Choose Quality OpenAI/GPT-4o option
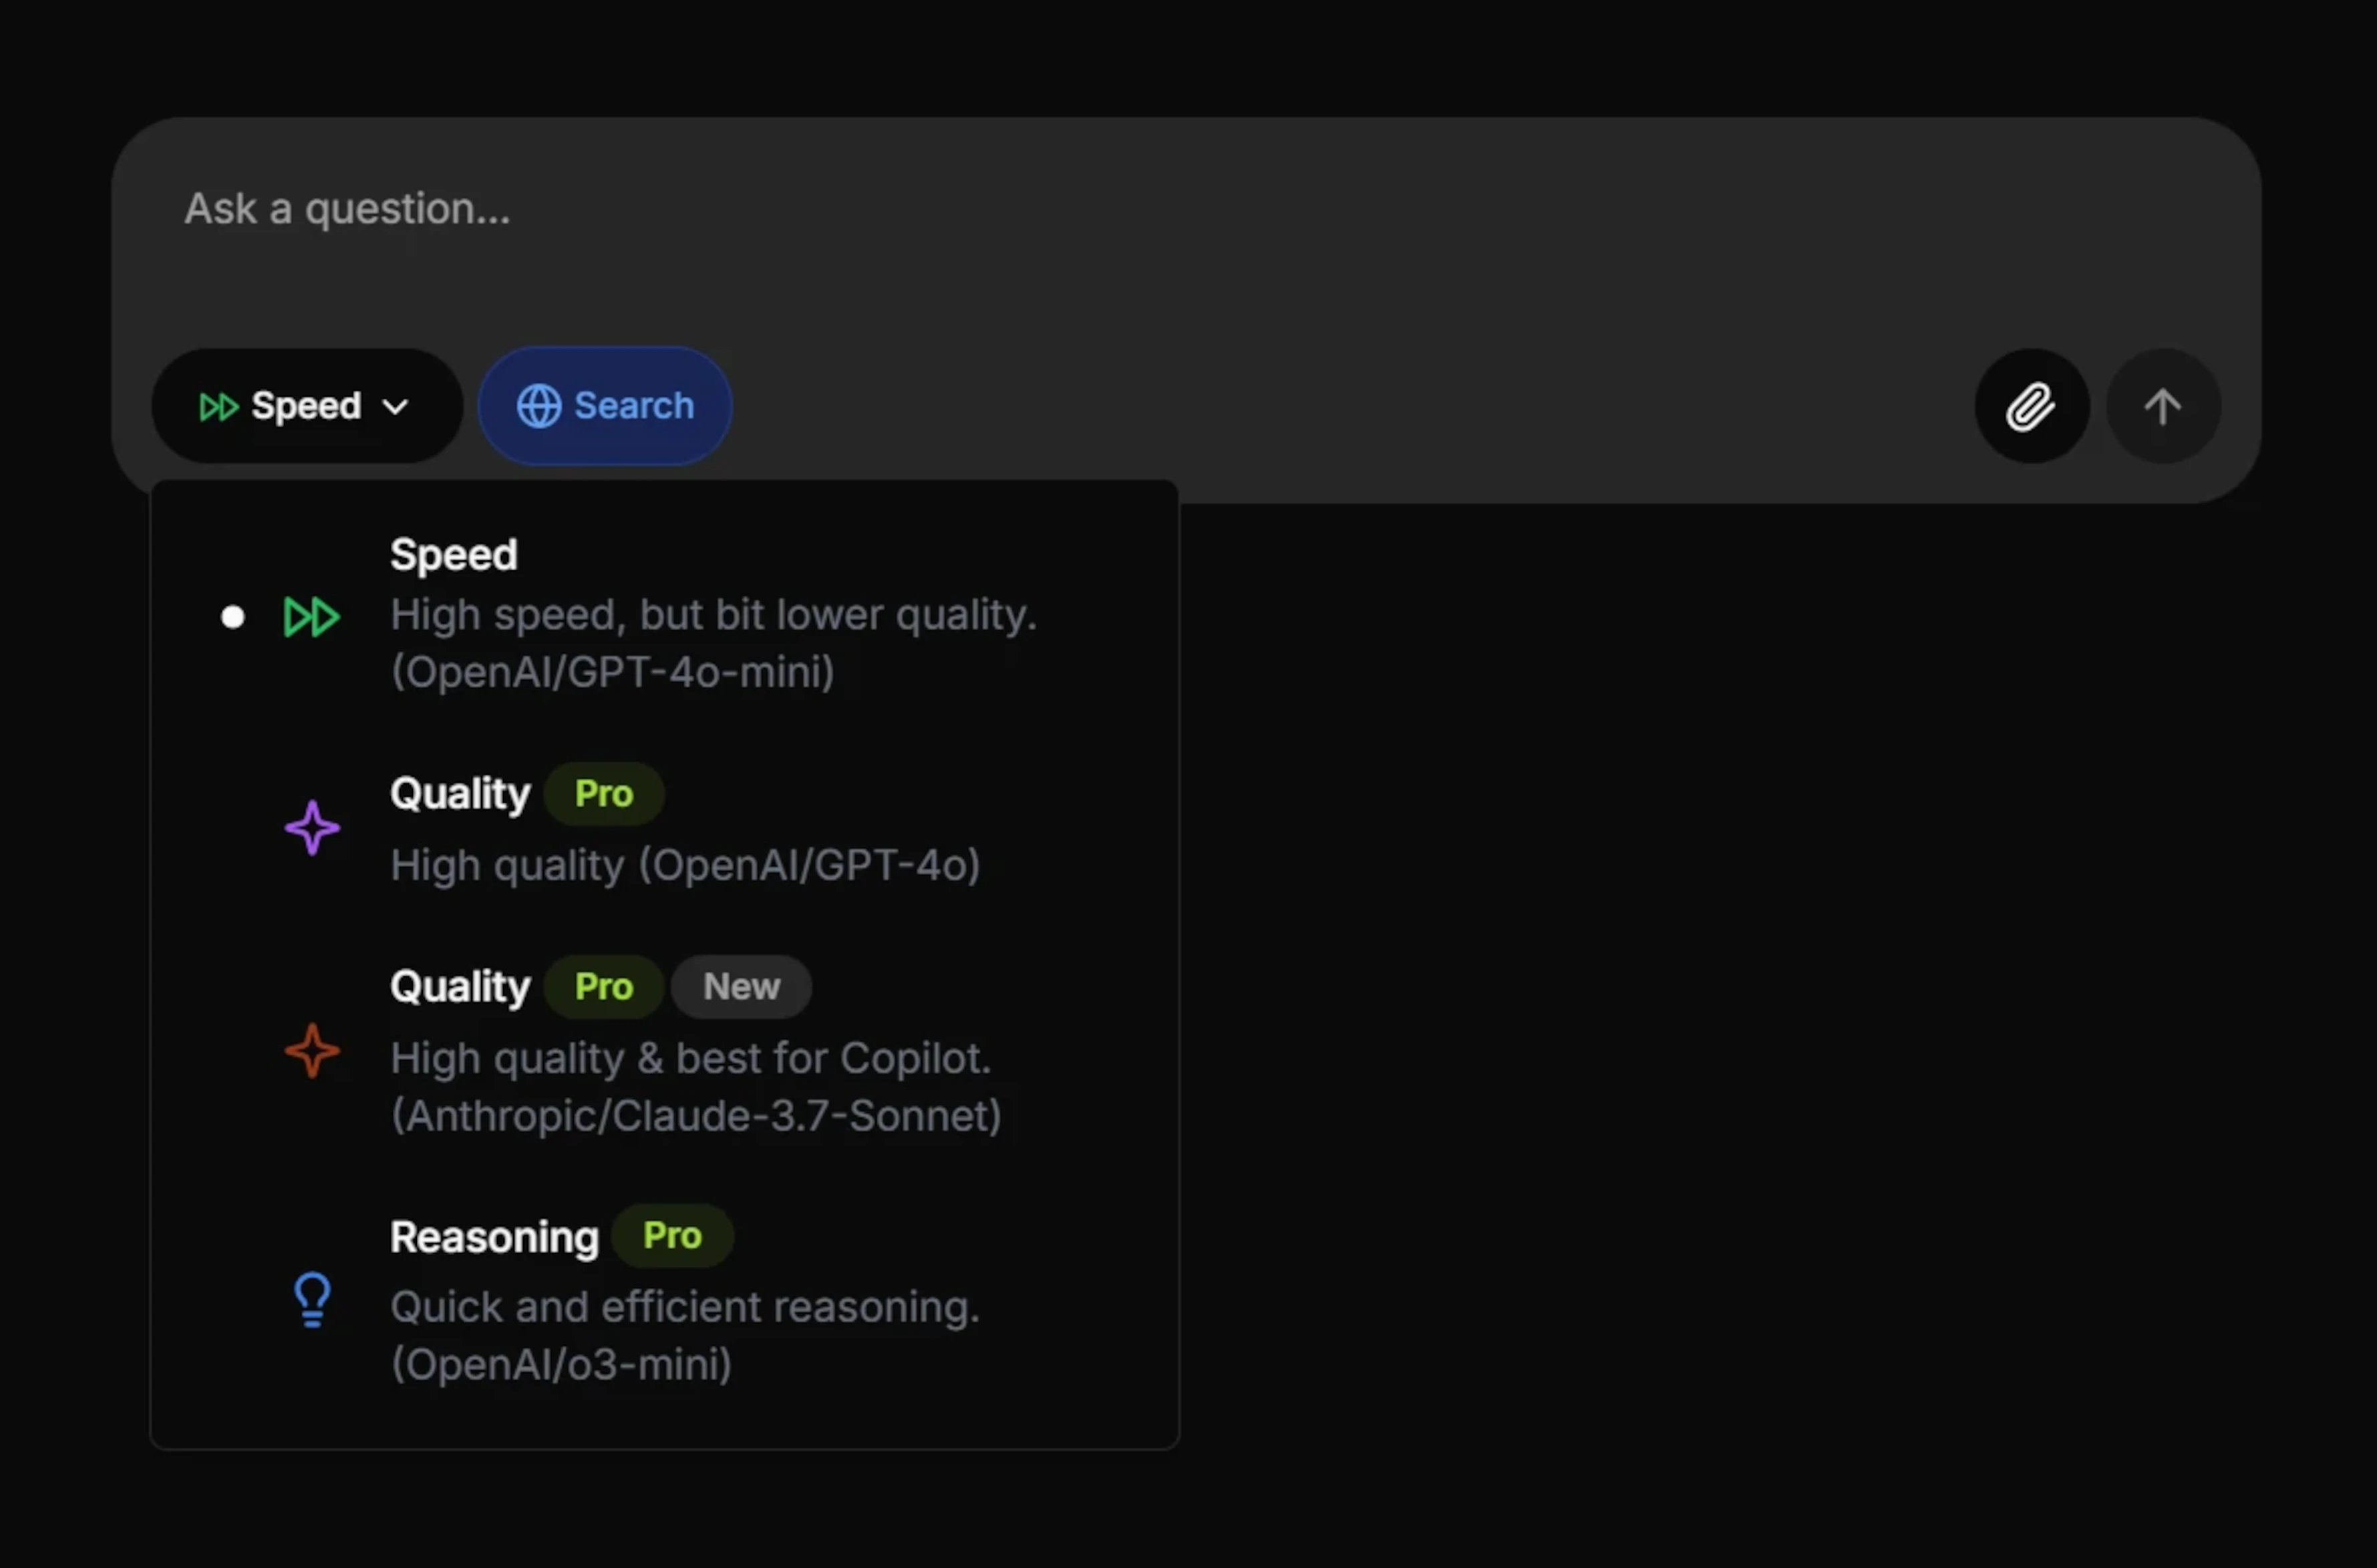 click(x=684, y=864)
